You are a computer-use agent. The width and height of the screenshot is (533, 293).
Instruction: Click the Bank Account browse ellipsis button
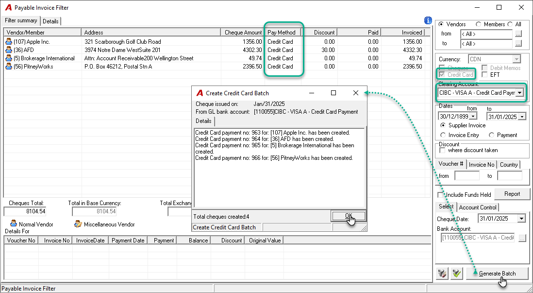click(522, 238)
